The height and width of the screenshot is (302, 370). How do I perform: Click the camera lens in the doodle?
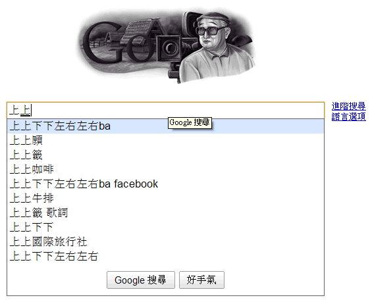tap(171, 48)
